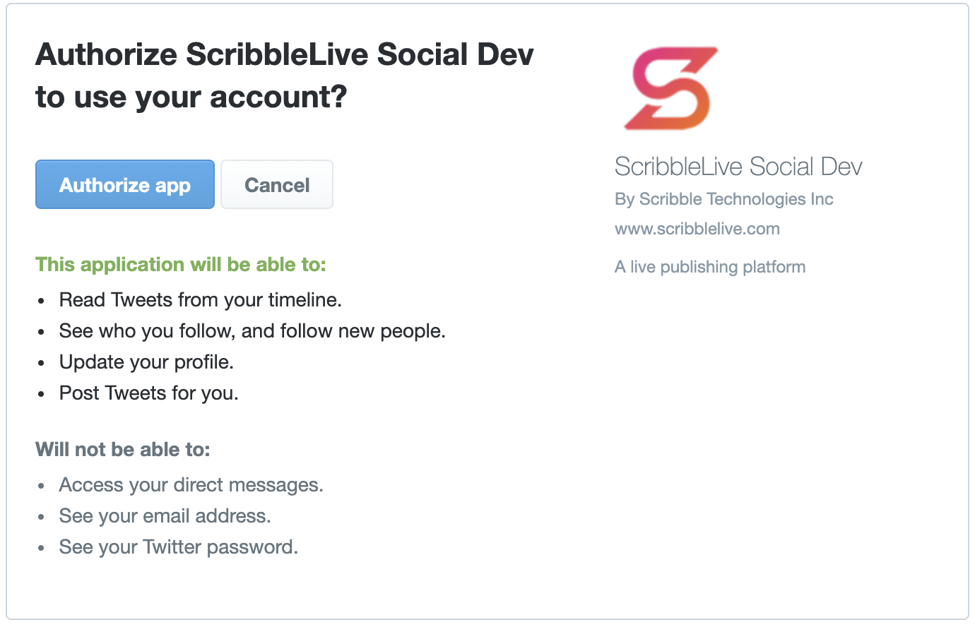Click See who you follow permission item

click(252, 331)
